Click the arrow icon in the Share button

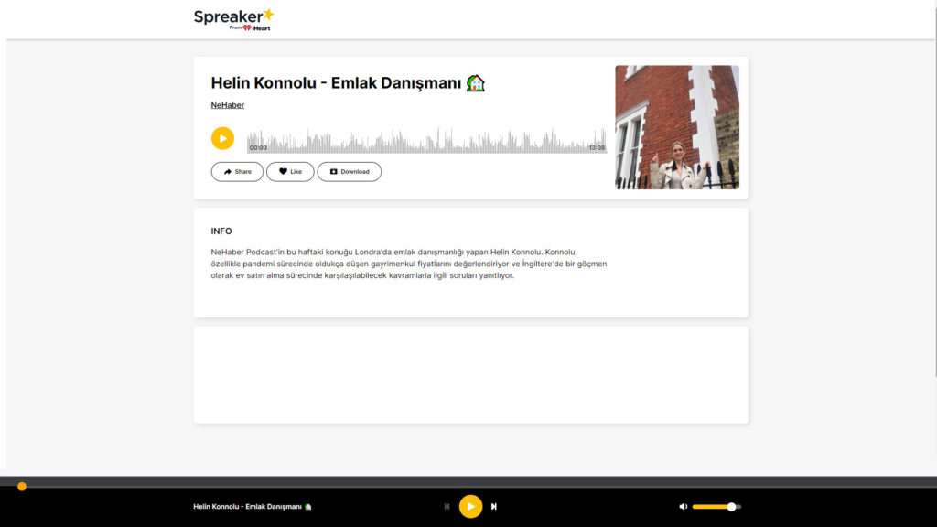click(228, 171)
